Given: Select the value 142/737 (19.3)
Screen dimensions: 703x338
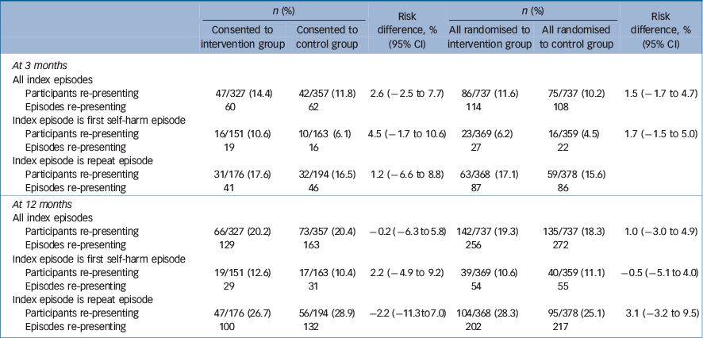Looking at the screenshot, I should click(486, 230).
